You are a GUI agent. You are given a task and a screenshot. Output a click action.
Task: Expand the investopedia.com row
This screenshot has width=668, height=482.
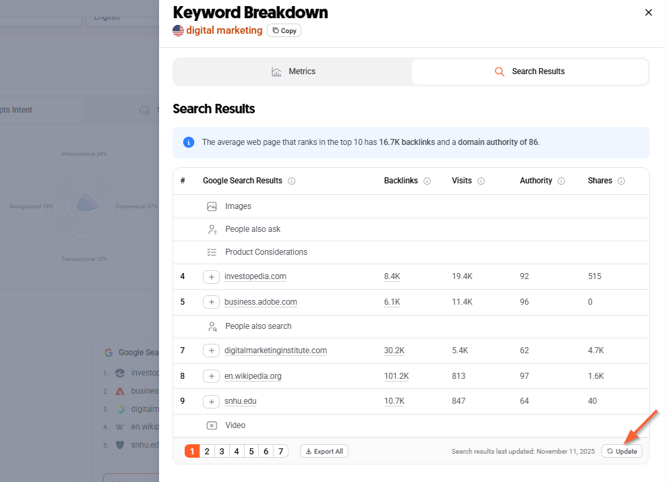(211, 276)
